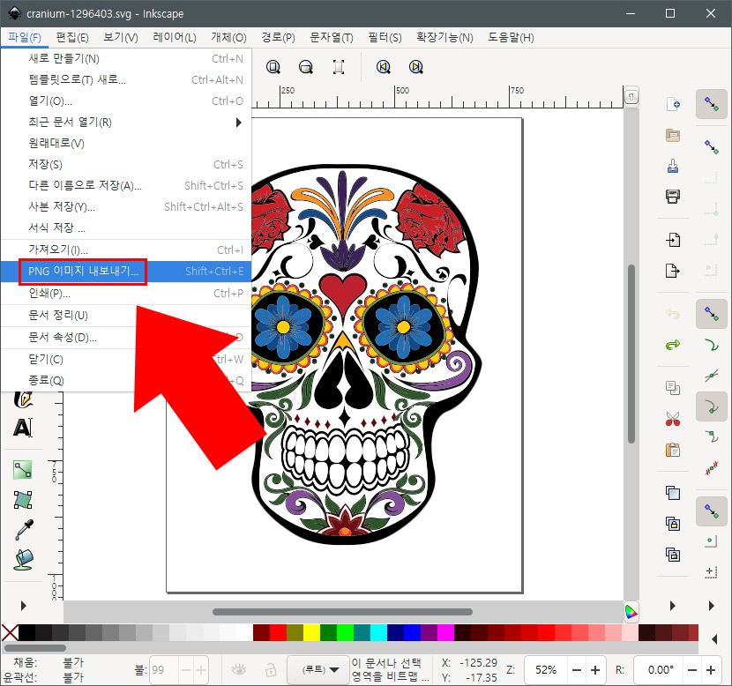Click the unlink clone icon with open lock
This screenshot has height=686, width=732.
673,555
